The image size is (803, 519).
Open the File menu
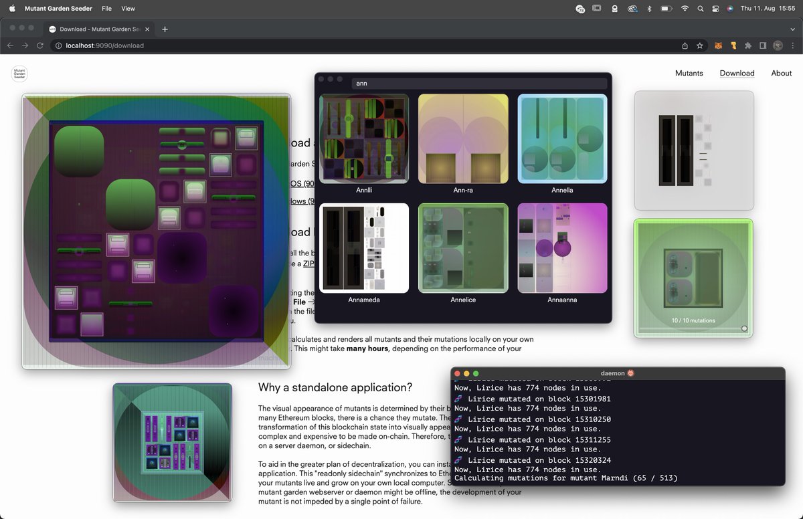pos(106,9)
